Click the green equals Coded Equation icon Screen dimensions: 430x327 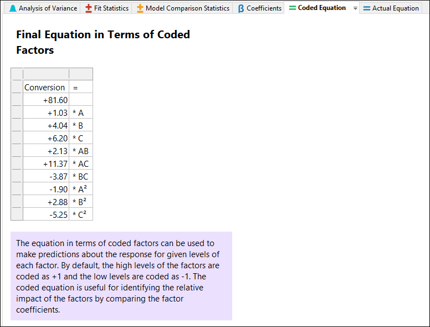293,8
